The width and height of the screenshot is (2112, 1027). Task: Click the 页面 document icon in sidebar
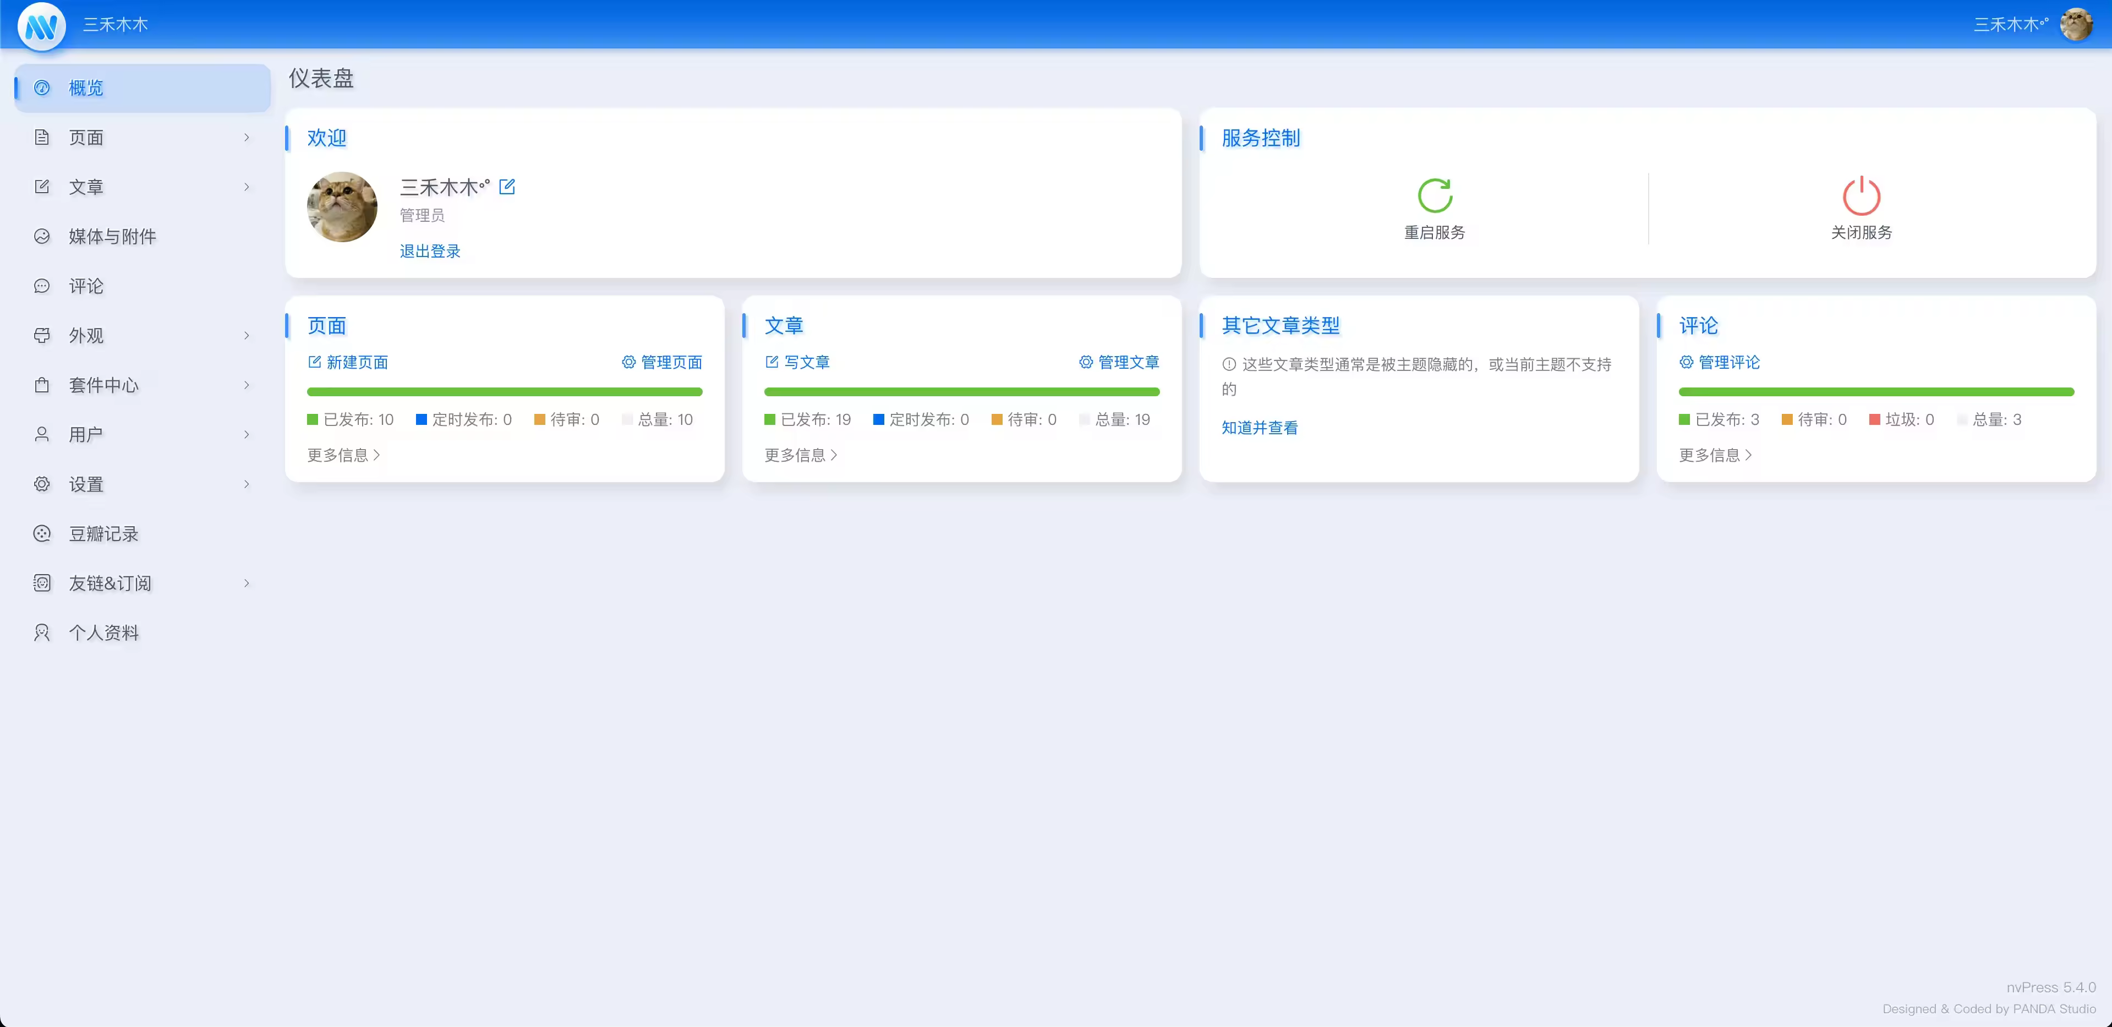point(42,137)
